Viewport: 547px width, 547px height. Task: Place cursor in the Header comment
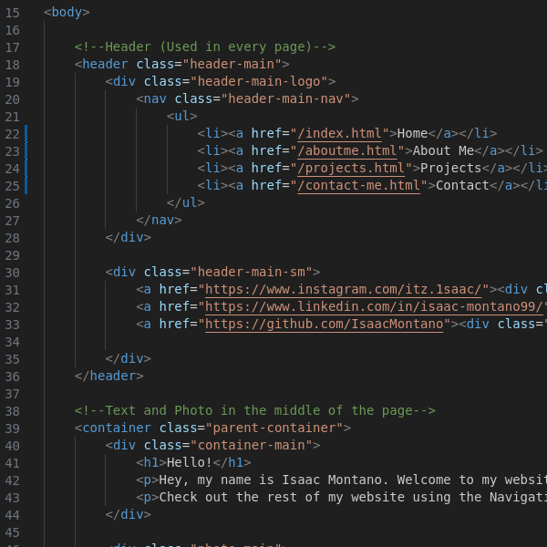point(205,47)
